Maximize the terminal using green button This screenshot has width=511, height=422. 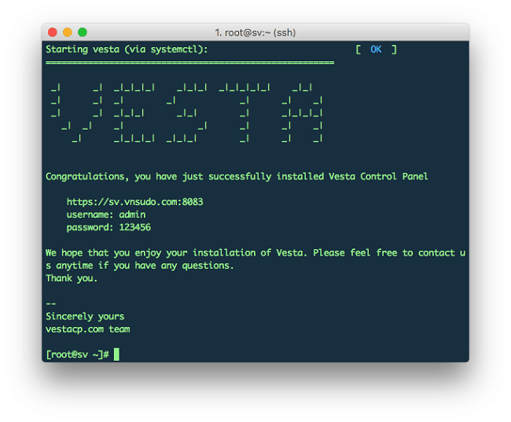click(83, 32)
